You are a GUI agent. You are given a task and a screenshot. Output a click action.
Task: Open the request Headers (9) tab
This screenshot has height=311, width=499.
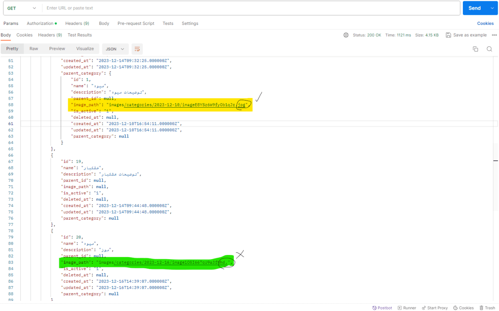(77, 24)
